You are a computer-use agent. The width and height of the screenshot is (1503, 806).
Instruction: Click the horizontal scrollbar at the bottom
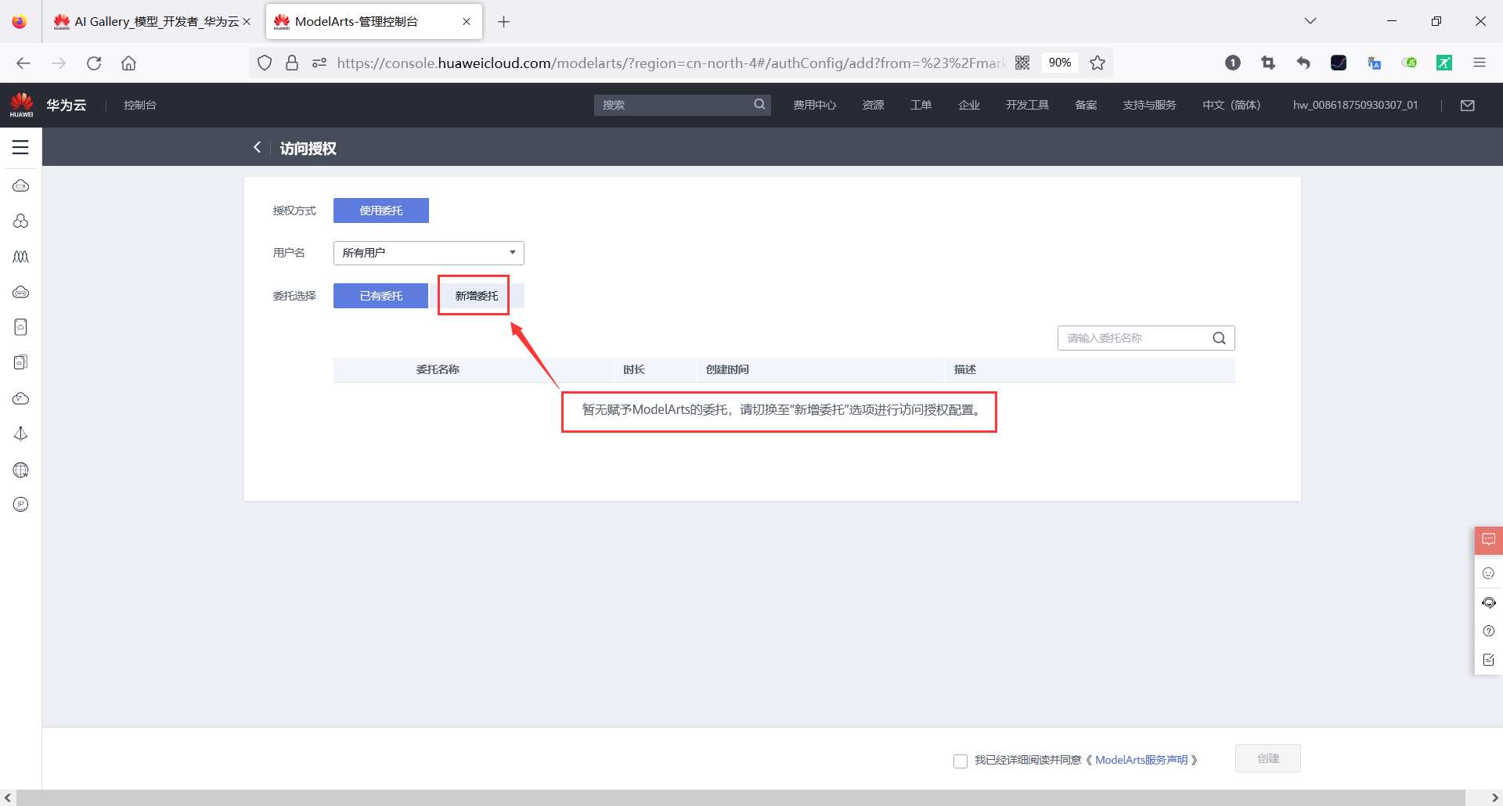tap(740, 797)
